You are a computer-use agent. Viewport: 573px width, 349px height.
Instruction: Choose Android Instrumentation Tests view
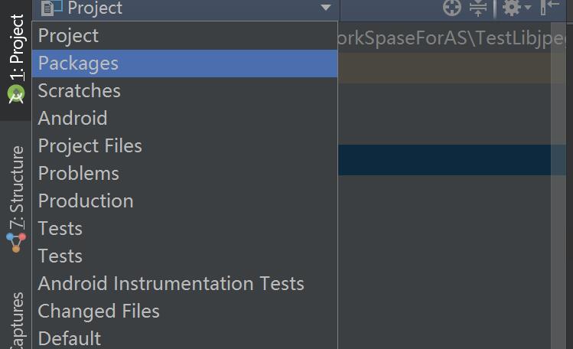184,284
